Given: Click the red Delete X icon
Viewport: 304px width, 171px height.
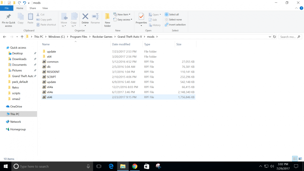Looking at the screenshot, I should (85, 16).
